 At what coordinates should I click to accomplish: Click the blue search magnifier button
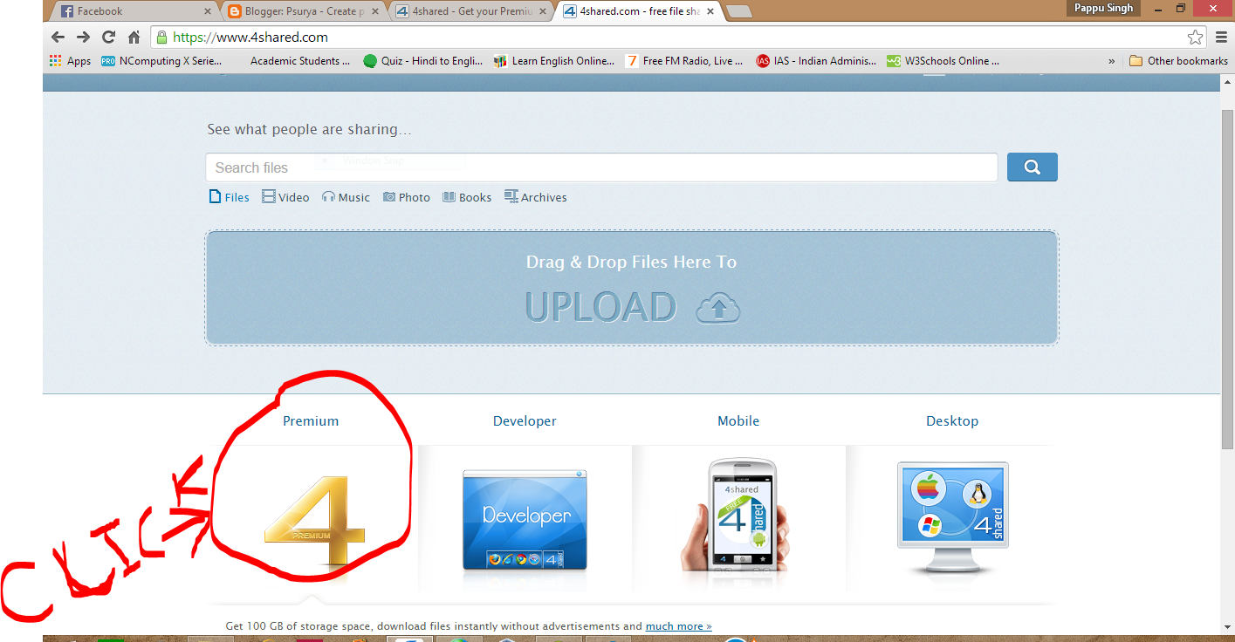(1032, 167)
